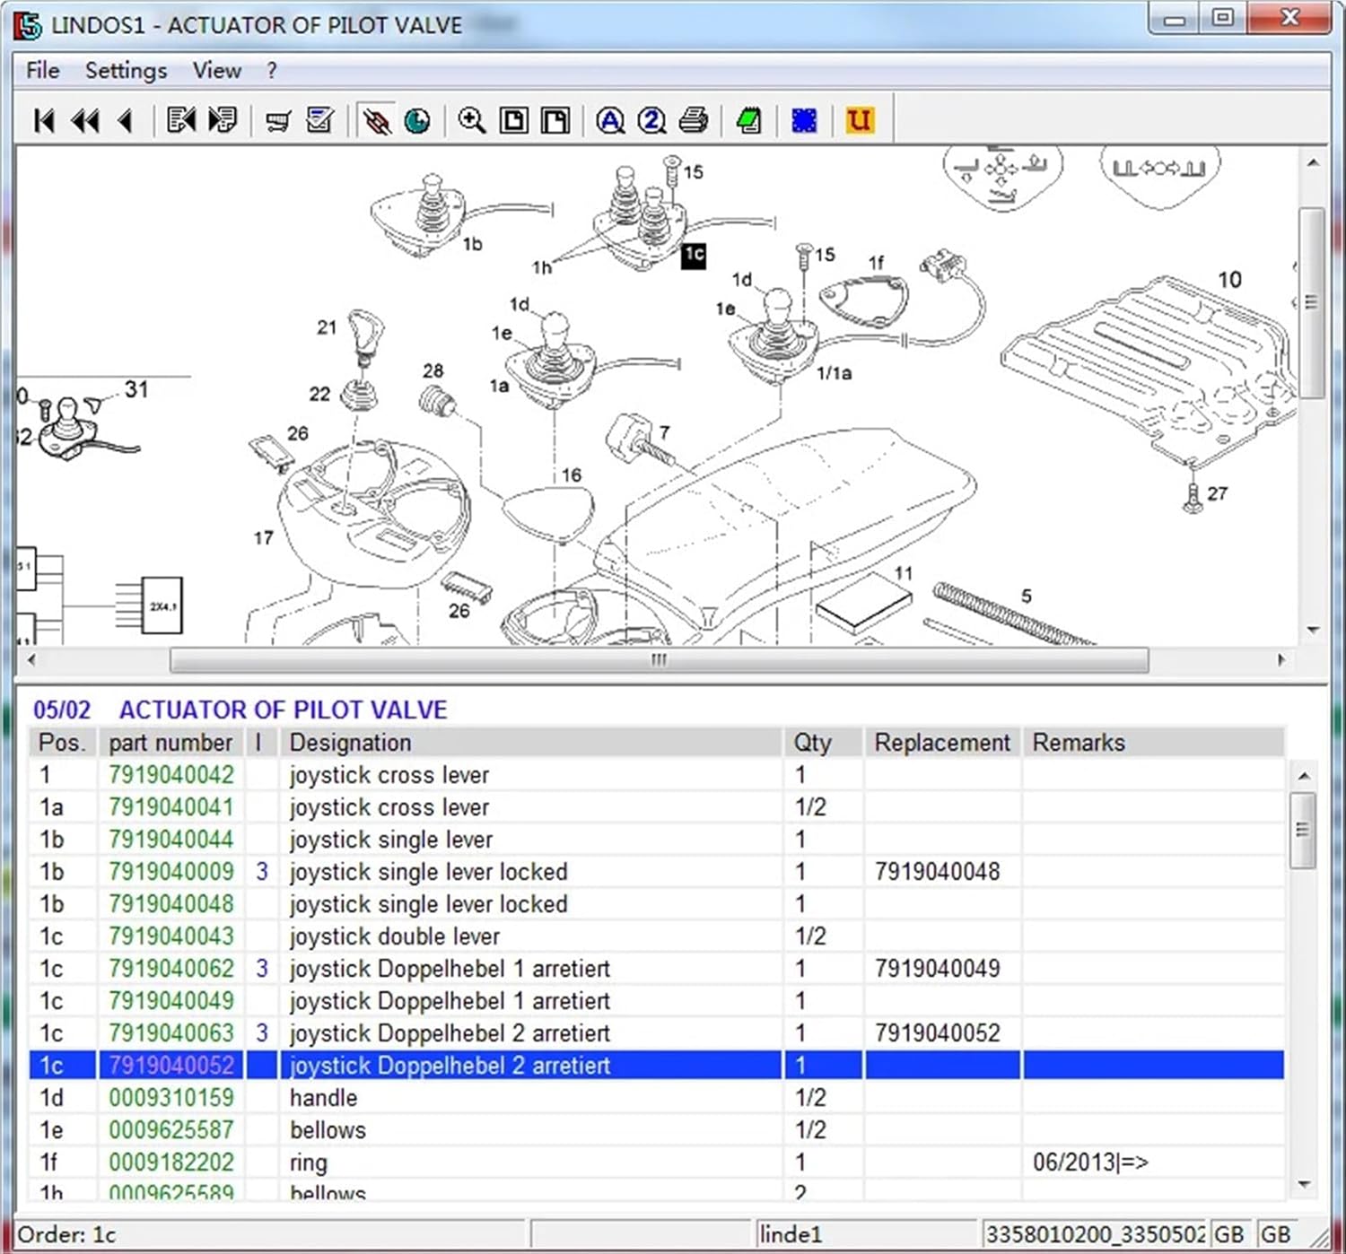Open the green notepad icon
The width and height of the screenshot is (1346, 1254).
tap(748, 120)
